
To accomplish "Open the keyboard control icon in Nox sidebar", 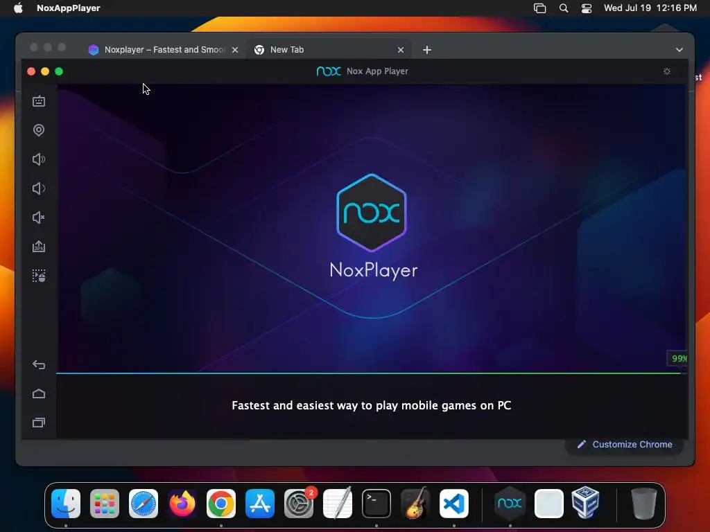I will (39, 101).
